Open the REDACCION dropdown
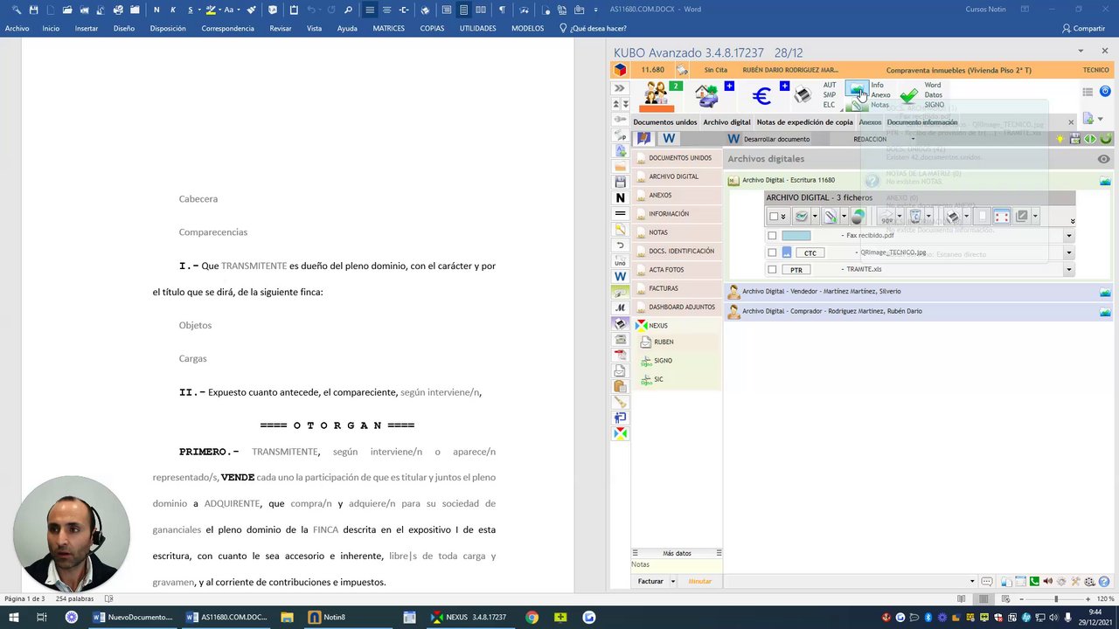 pos(913,139)
